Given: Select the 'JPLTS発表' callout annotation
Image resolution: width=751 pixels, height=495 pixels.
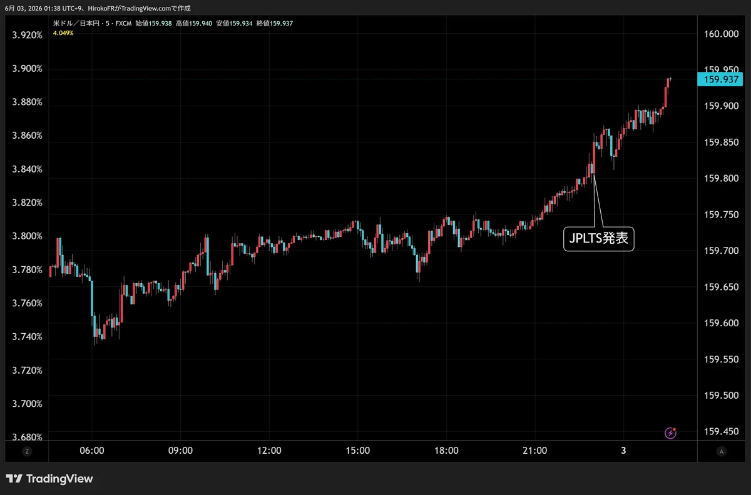Looking at the screenshot, I should tap(599, 239).
